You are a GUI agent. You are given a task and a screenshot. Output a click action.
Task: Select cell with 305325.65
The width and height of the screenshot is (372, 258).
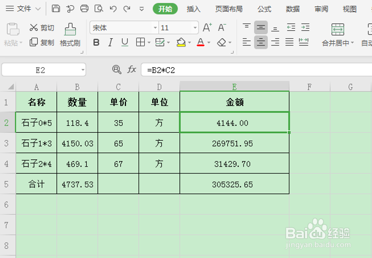(x=235, y=184)
